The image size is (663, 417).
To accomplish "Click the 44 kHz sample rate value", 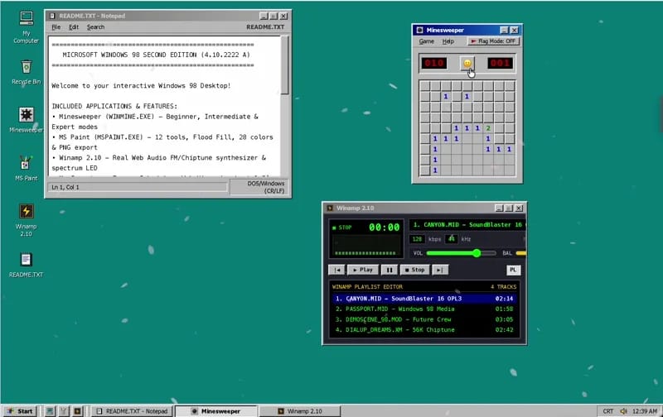I will (x=452, y=239).
